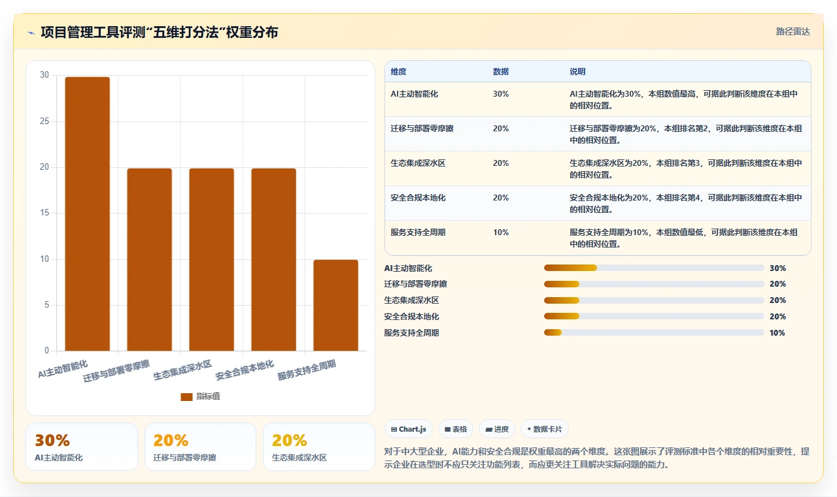Click the 服务支持全周期 bar in chart
The image size is (837, 497).
(x=336, y=306)
